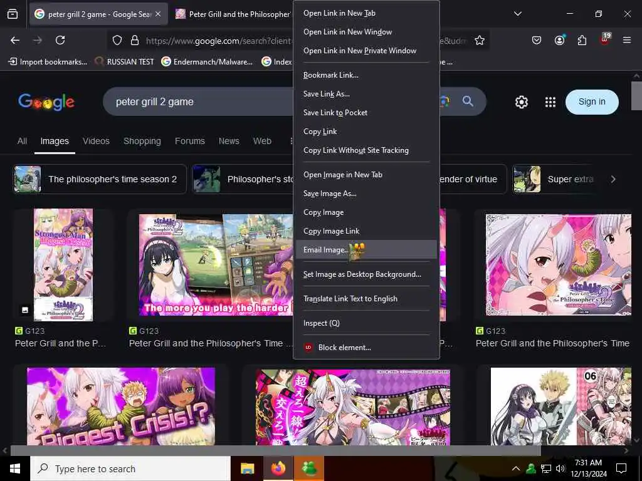642x481 pixels.
Task: Open File Explorer from the taskbar
Action: point(247,468)
